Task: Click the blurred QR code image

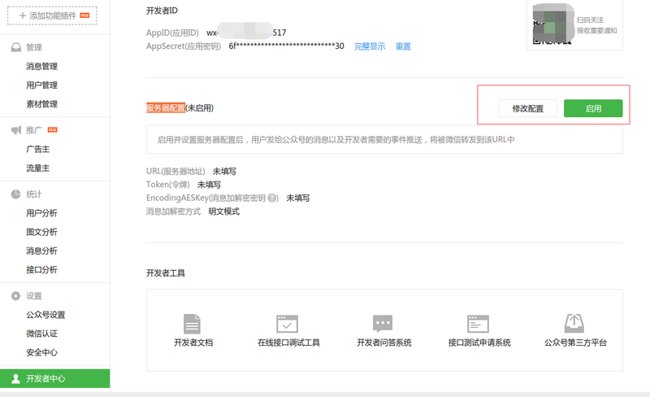Action: pyautogui.click(x=552, y=24)
